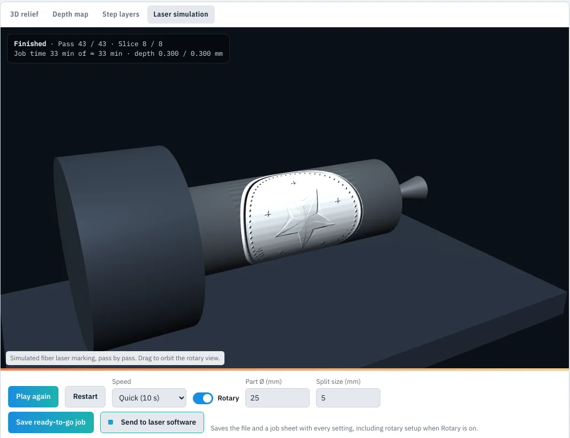This screenshot has height=438, width=570.
Task: Open the Step layers tab
Action: tap(121, 14)
